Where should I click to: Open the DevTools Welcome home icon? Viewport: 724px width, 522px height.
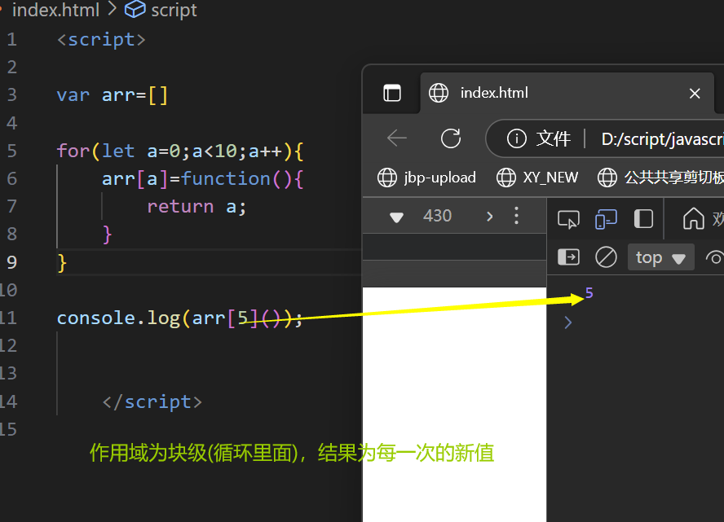click(693, 218)
